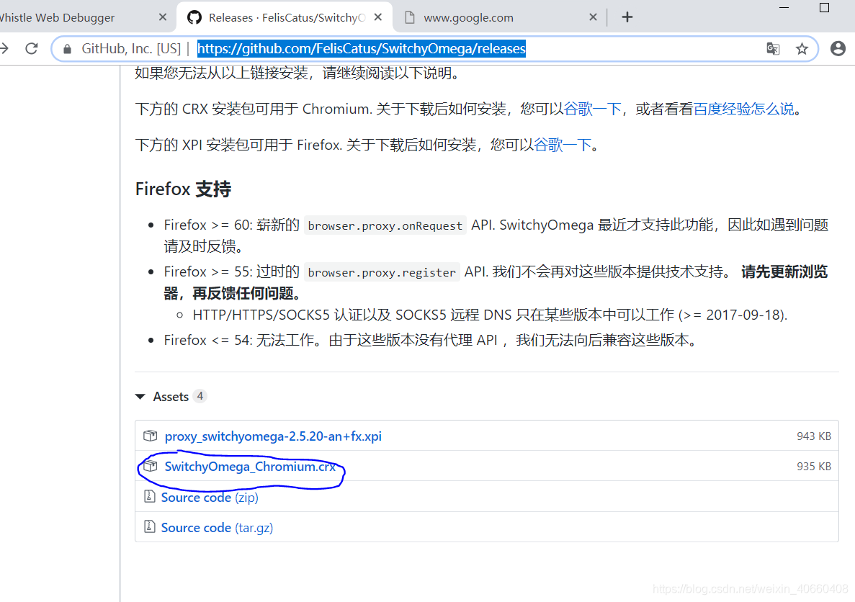
Task: Maximize the Chrome window
Action: tap(825, 8)
